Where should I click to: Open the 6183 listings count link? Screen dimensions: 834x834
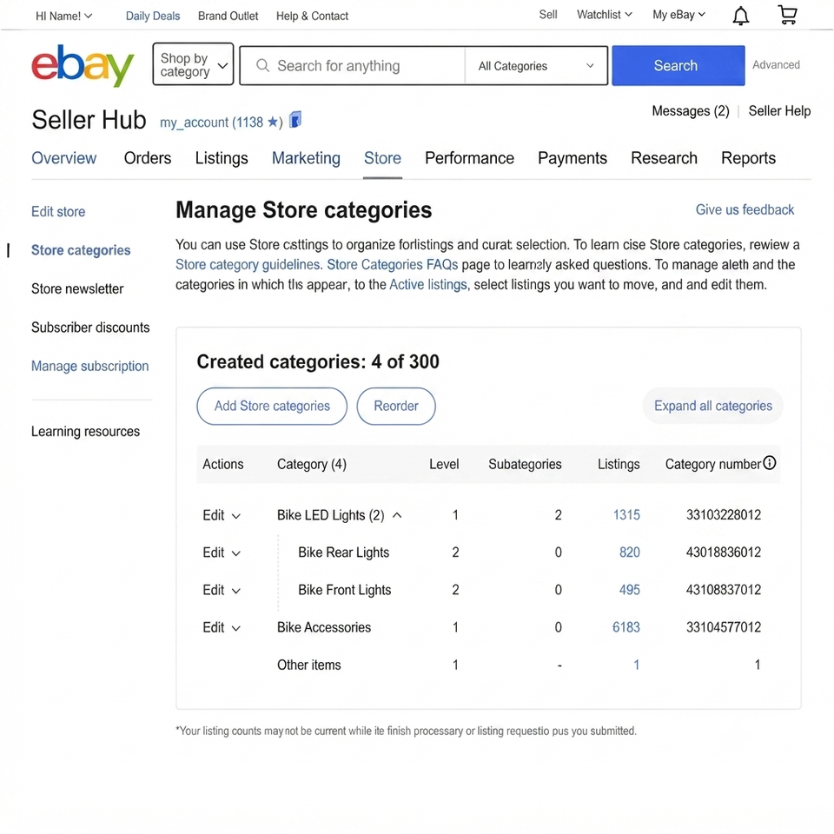pos(626,627)
